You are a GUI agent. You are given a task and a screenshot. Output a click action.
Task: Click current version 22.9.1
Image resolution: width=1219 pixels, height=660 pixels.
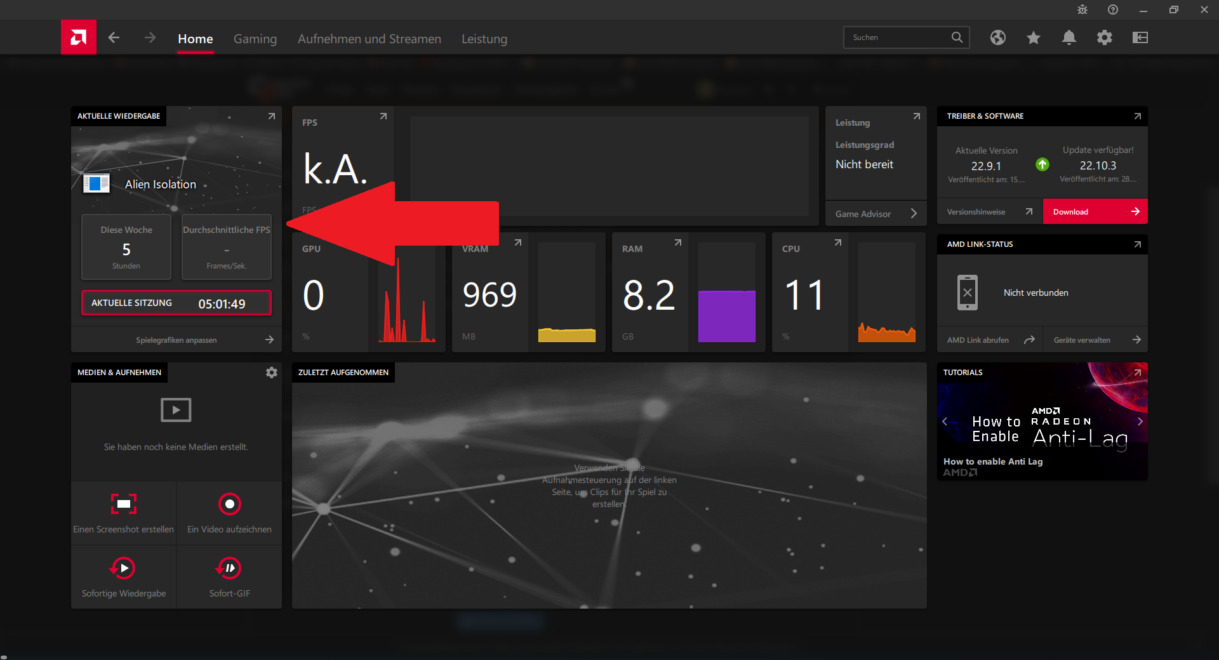[986, 166]
